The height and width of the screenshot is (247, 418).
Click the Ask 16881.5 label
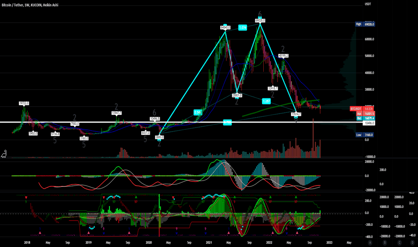[x=366, y=114]
